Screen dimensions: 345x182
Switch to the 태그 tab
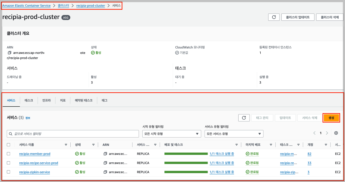tap(105, 100)
